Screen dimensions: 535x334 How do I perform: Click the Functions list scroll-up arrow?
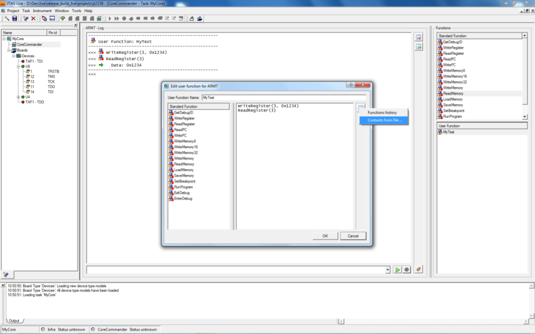(525, 35)
